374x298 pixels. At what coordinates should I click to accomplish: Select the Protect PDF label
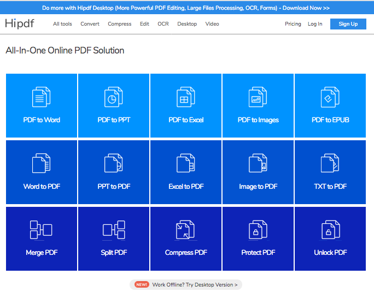[x=258, y=252]
